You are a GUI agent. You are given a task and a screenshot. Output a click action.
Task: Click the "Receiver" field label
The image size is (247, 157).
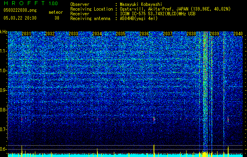point(80,14)
